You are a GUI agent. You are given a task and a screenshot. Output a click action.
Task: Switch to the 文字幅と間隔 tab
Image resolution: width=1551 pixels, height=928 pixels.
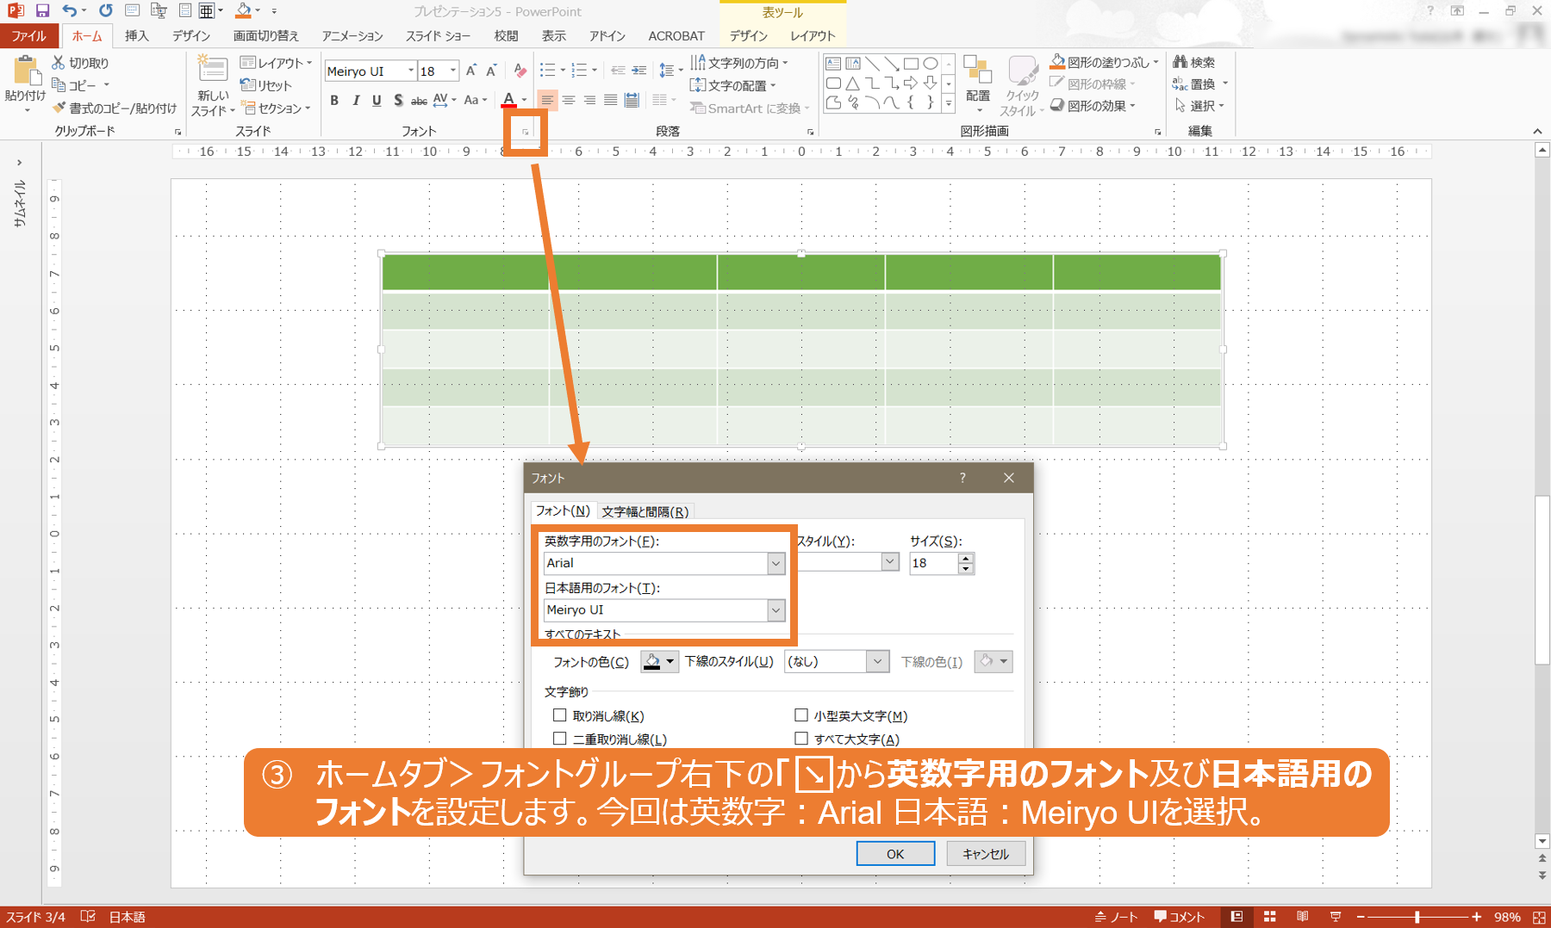[x=645, y=511]
